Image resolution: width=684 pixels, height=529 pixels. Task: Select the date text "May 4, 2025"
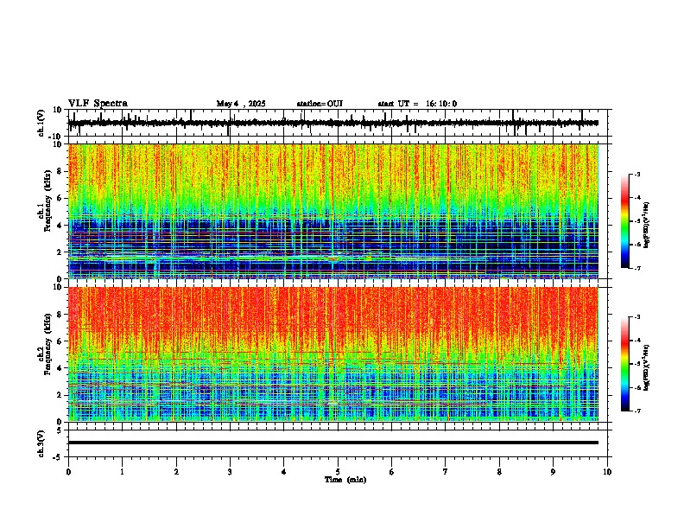[241, 104]
